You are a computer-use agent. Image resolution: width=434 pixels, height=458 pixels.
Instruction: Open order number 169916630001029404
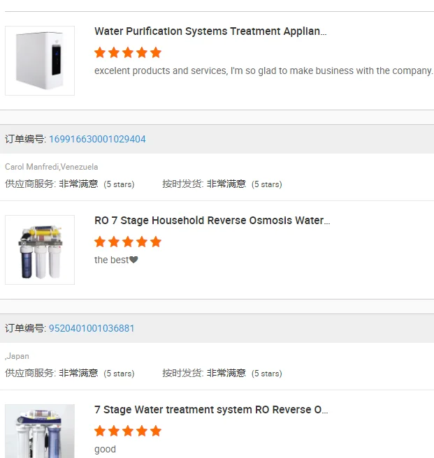click(97, 139)
